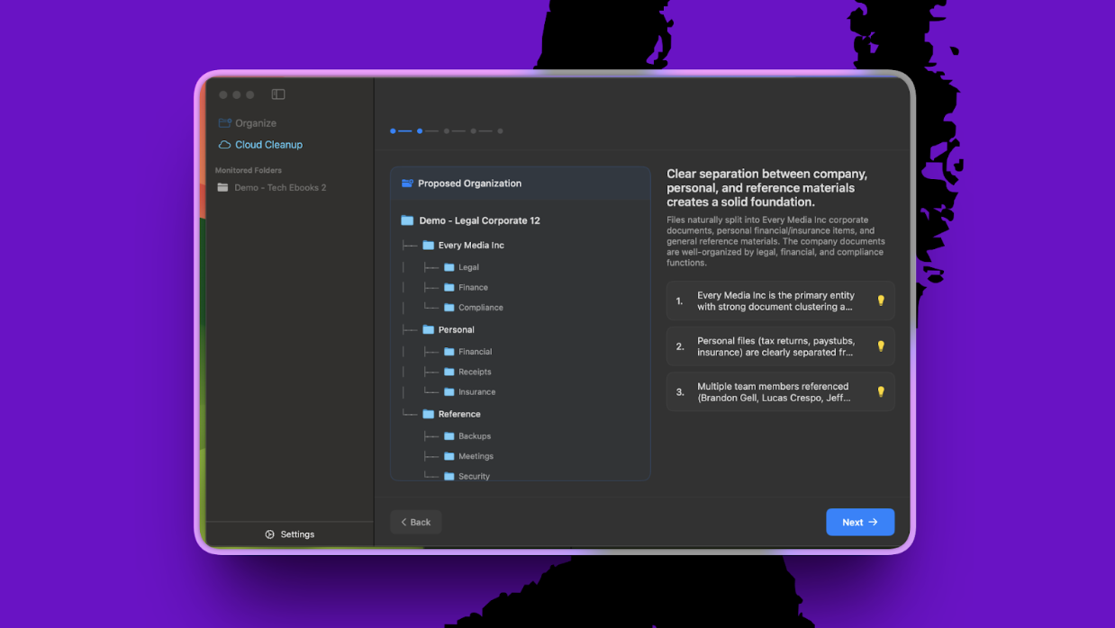Click the folder icon beside Demo - Tech Ebooks 2
1115x628 pixels.
point(222,187)
